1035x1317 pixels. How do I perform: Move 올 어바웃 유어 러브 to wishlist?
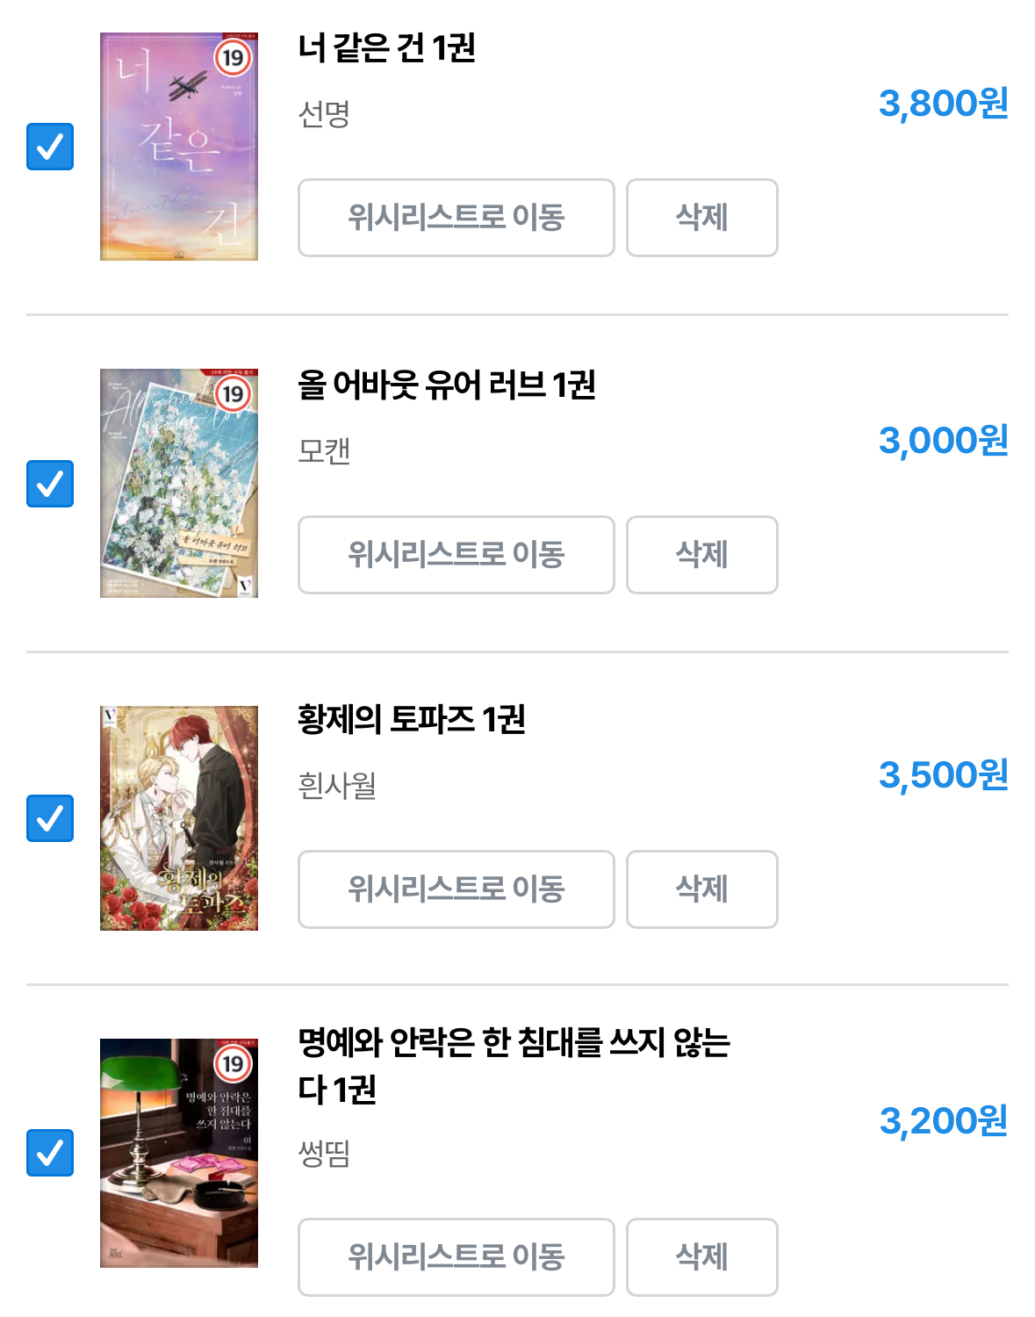click(x=456, y=555)
